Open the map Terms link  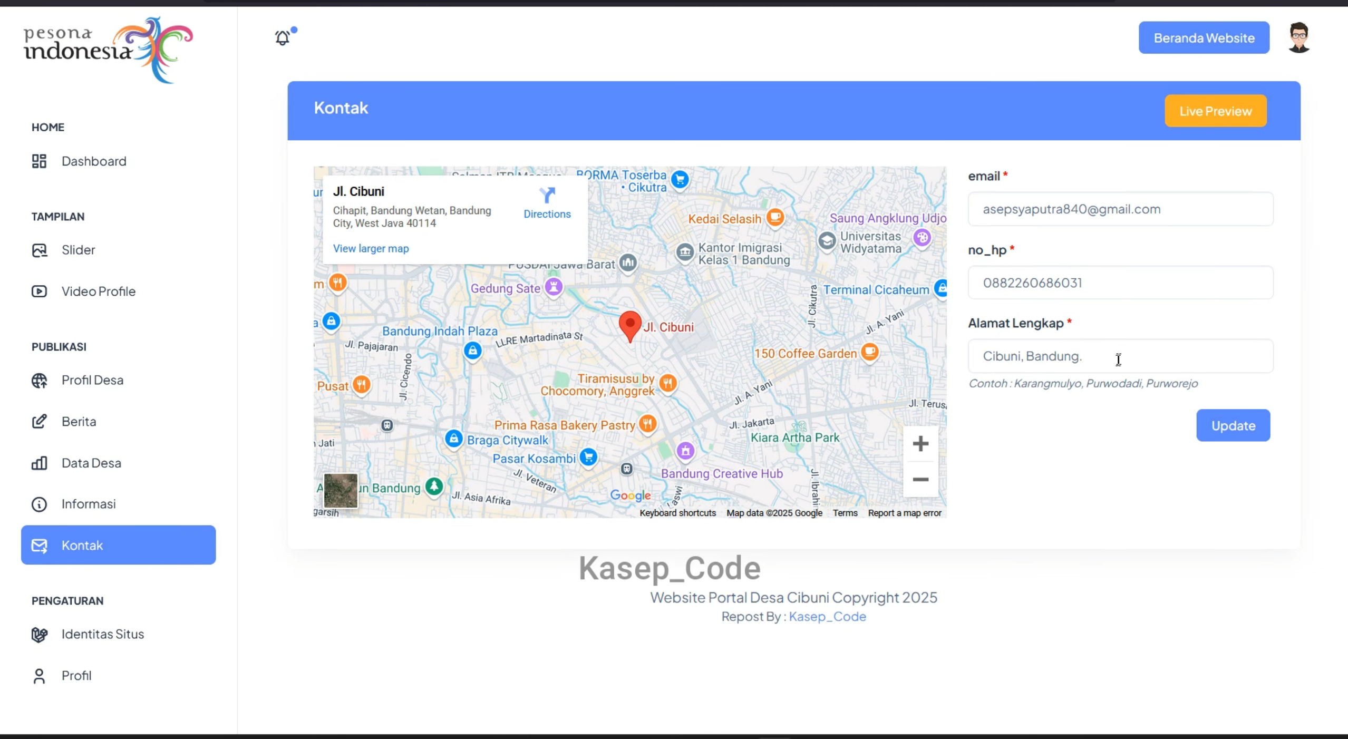pos(845,513)
